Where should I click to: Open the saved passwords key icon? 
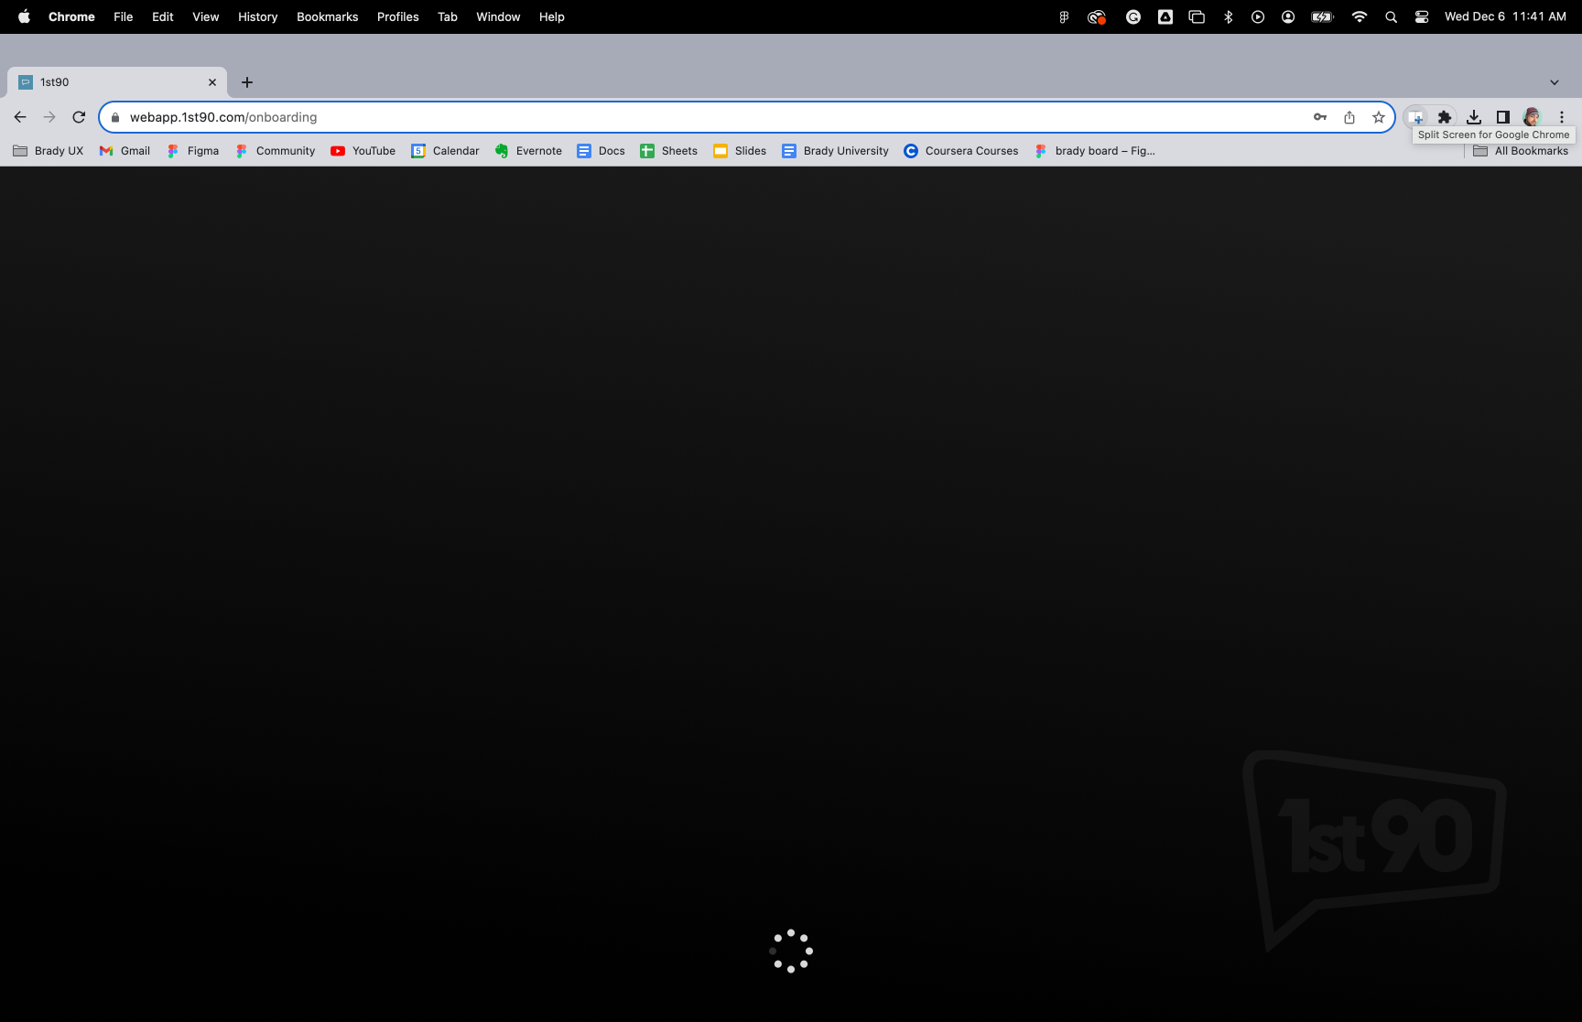coord(1320,117)
